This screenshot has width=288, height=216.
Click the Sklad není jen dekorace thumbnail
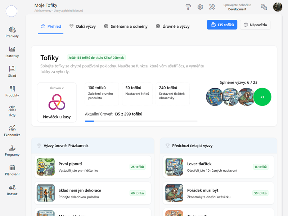tap(46, 193)
